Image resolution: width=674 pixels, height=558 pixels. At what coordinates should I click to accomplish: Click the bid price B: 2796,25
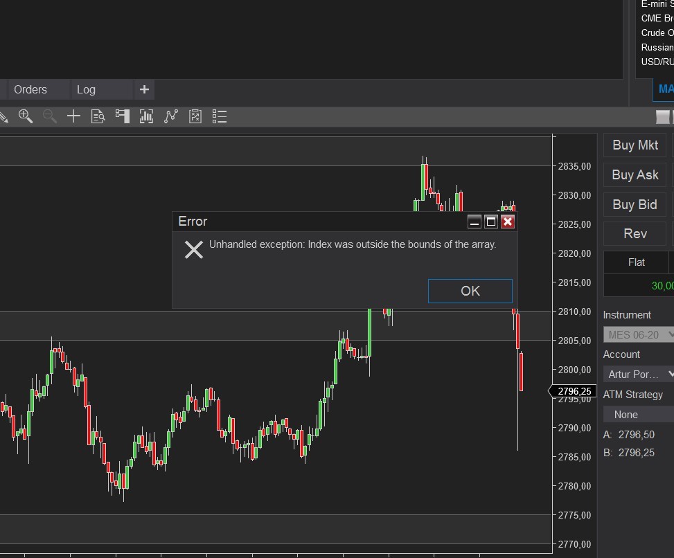coord(629,453)
